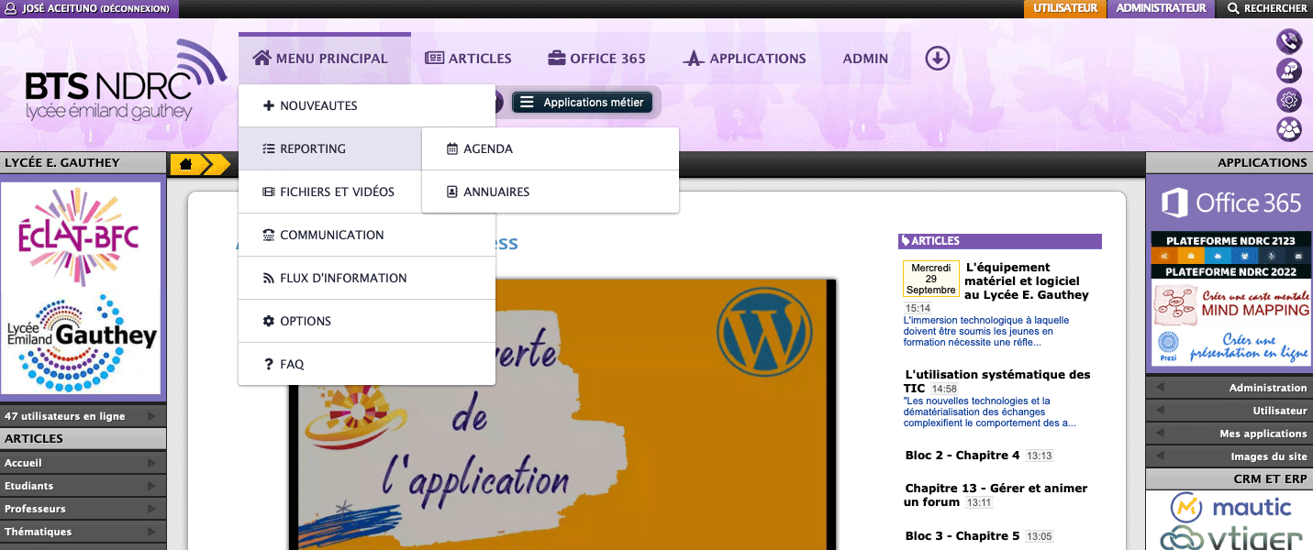Expand the Etudiants sidebar section
This screenshot has height=550, width=1313.
pos(83,486)
